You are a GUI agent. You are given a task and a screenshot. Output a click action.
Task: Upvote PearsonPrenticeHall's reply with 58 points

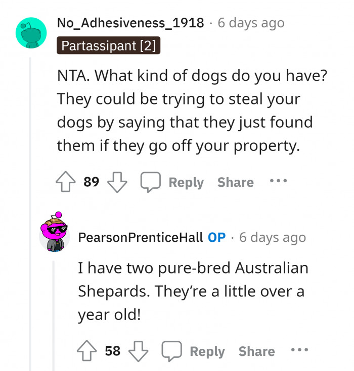87,351
